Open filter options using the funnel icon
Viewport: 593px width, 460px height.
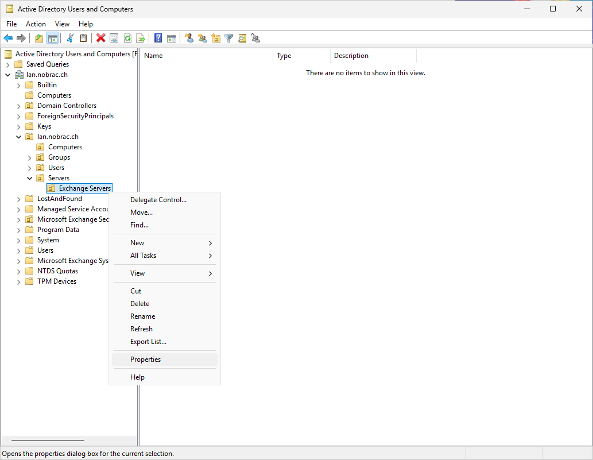point(229,38)
